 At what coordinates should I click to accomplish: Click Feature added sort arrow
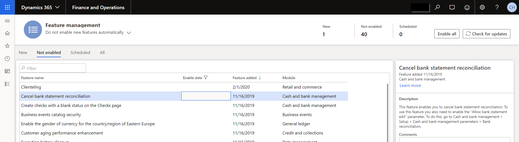[x=260, y=78]
